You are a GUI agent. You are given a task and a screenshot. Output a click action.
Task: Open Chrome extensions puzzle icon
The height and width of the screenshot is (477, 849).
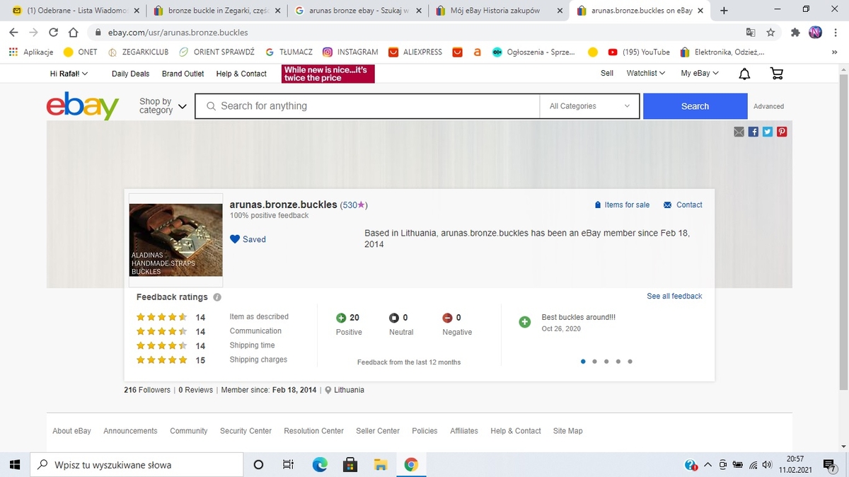click(795, 33)
